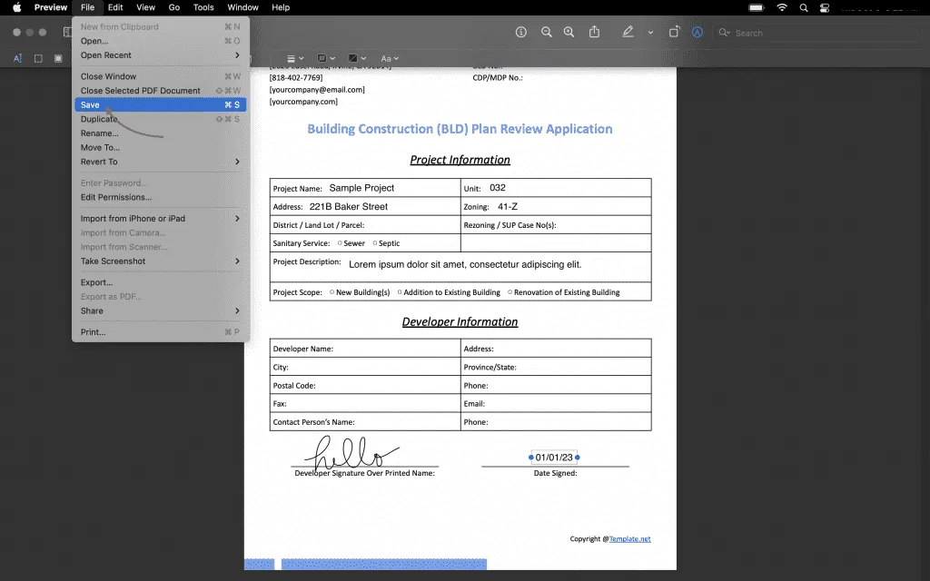Click the Zoom in magnifier icon

pyautogui.click(x=569, y=32)
